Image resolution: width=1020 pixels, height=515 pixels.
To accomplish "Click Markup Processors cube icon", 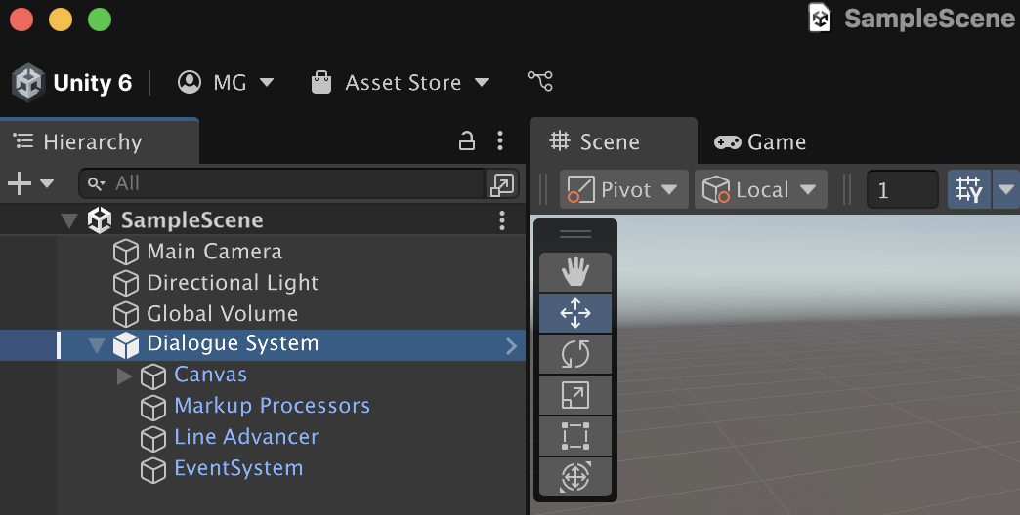I will point(152,408).
